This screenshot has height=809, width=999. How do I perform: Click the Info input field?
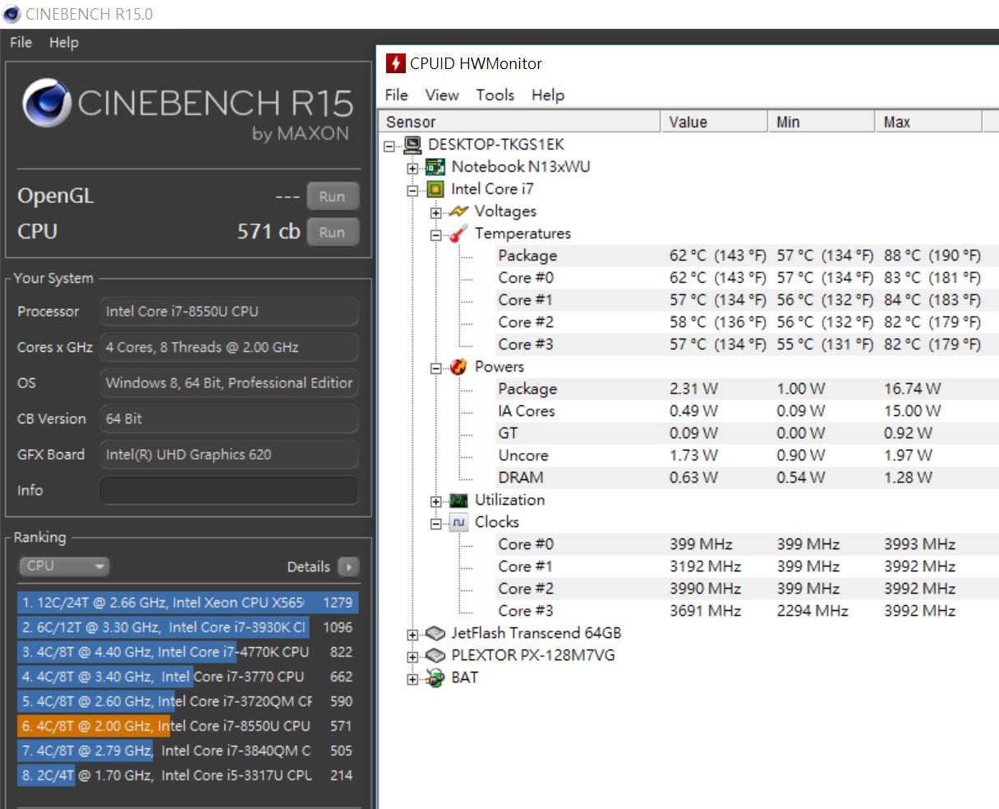[x=229, y=490]
